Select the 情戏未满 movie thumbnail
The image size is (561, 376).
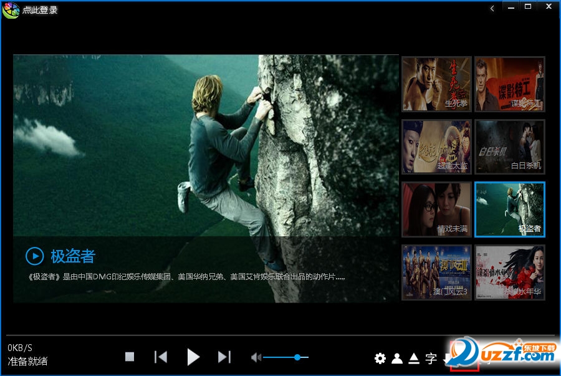pos(436,210)
